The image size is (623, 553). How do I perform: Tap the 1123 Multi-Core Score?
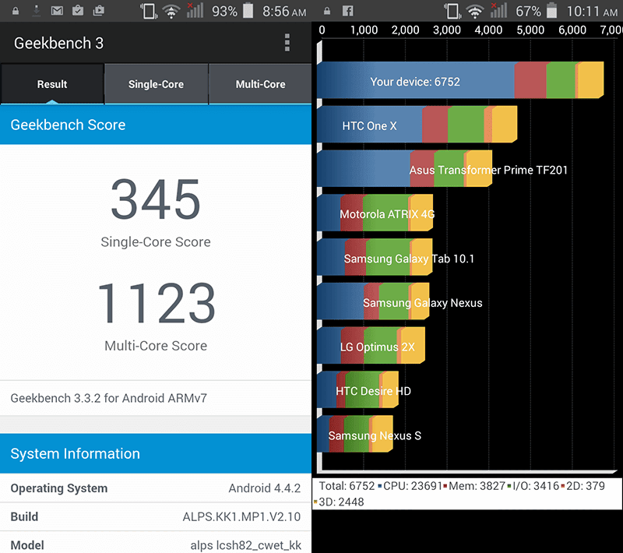pyautogui.click(x=156, y=303)
